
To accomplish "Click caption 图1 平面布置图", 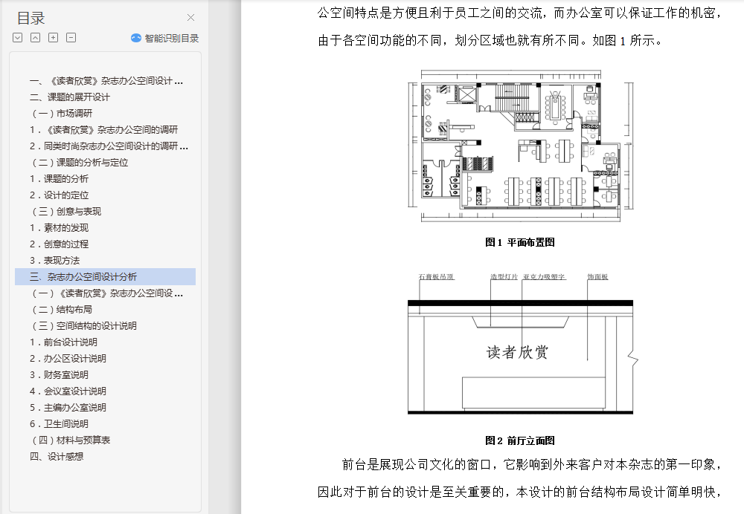I will click(x=520, y=243).
